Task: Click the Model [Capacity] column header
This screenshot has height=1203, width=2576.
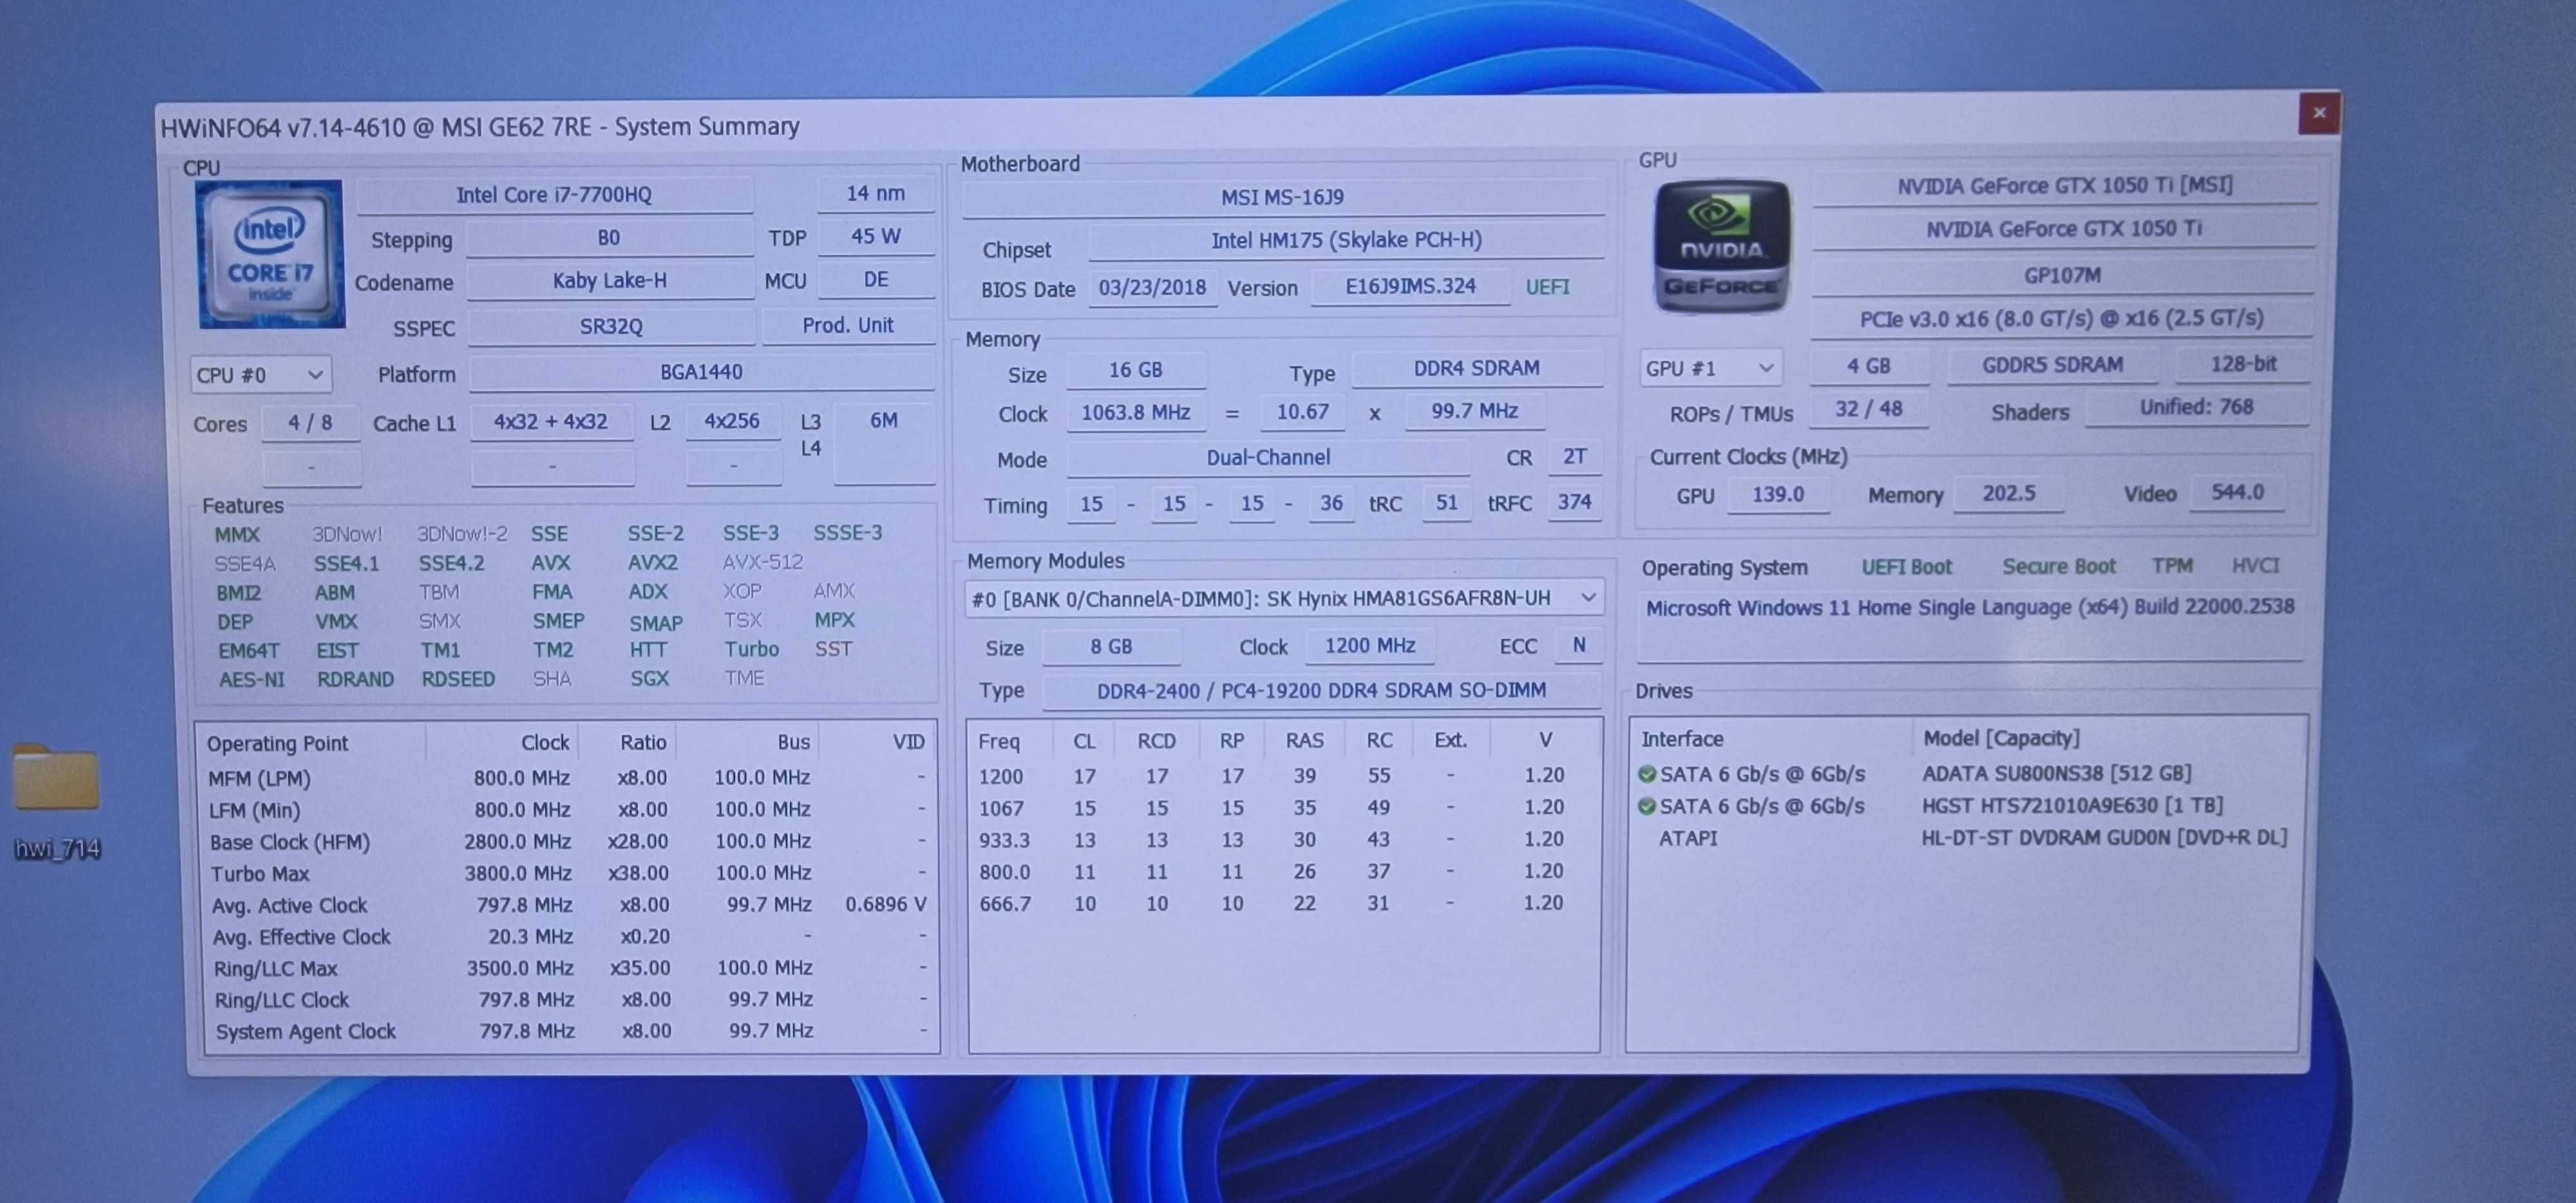Action: (x=2001, y=738)
